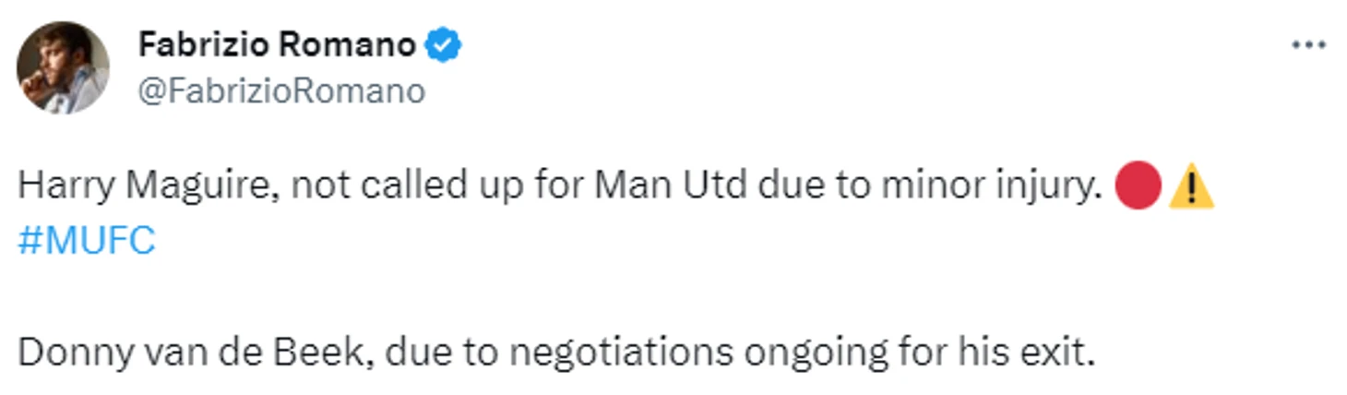
Task: Click the blue verified badge
Action: tap(444, 45)
